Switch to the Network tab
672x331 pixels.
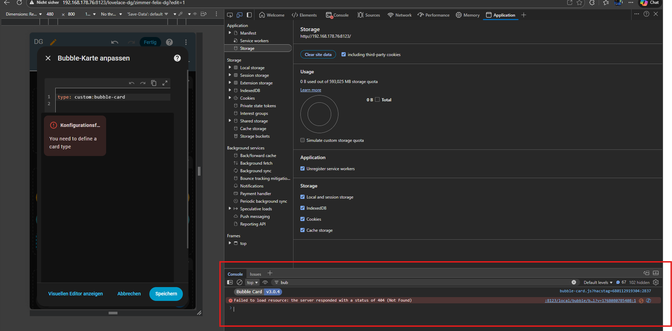tap(400, 15)
